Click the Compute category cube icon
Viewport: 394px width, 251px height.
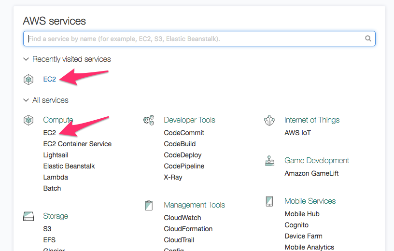click(x=28, y=120)
